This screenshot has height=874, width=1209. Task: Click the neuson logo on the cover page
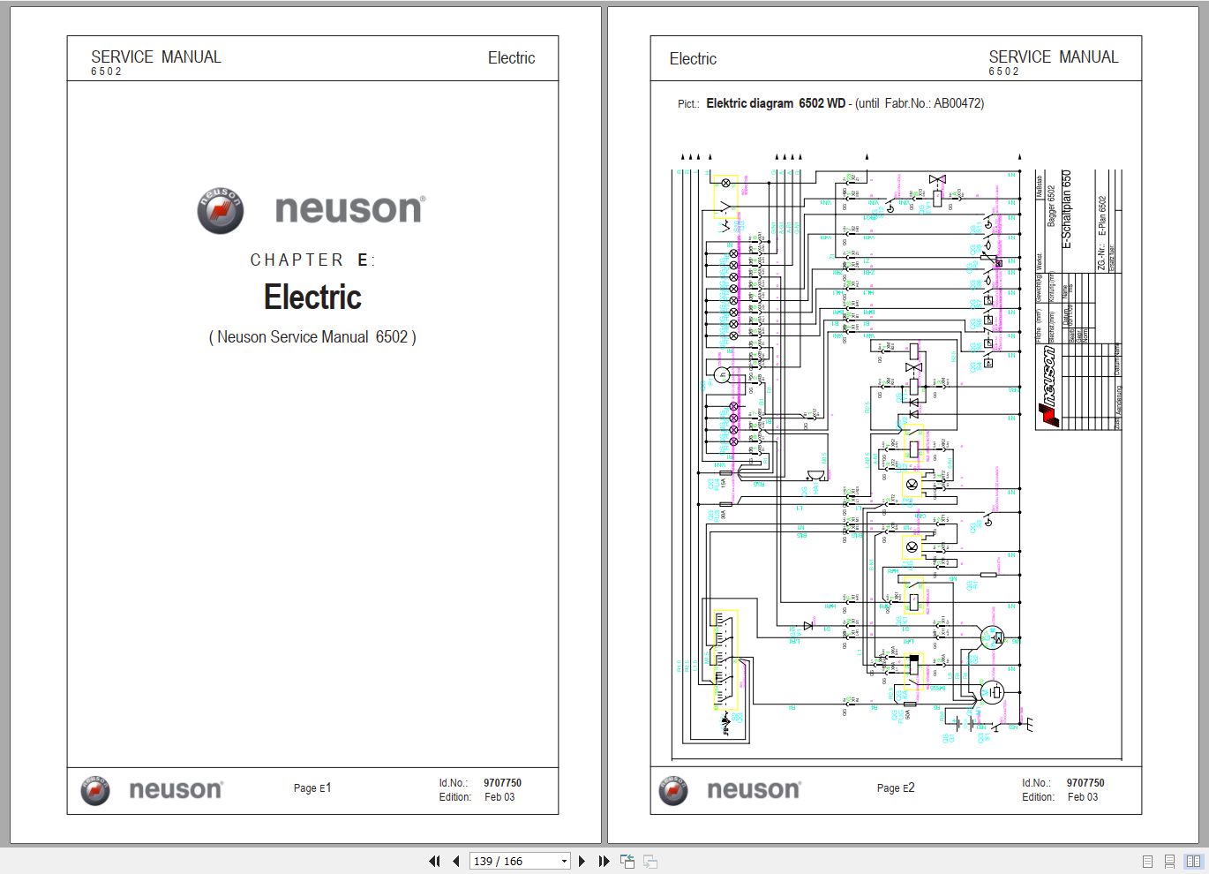pos(311,209)
